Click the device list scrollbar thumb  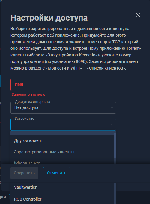tap(115, 145)
